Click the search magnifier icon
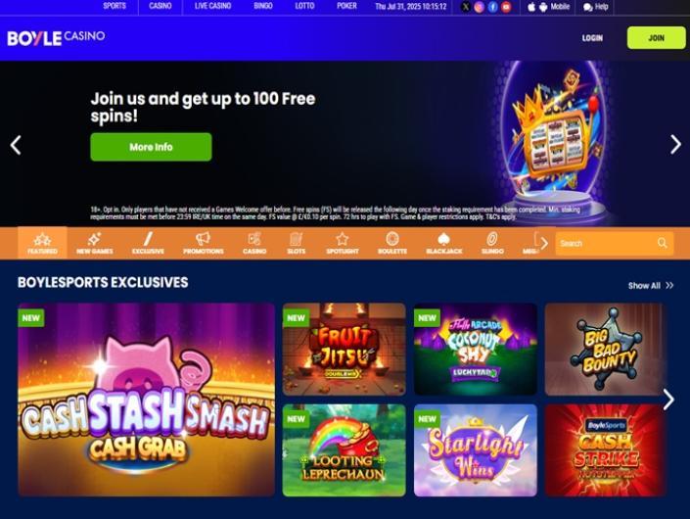690x519 pixels. click(663, 243)
